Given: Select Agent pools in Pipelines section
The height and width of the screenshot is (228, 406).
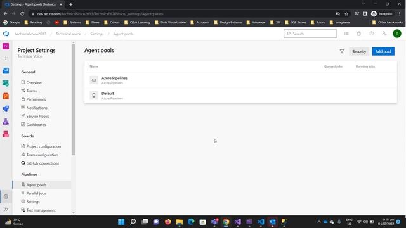Looking at the screenshot, I should point(42,185).
